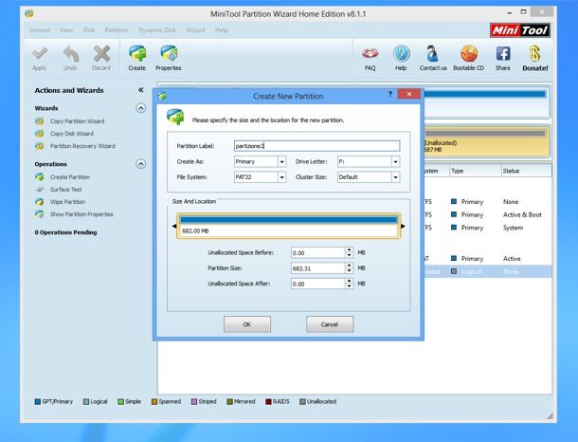The width and height of the screenshot is (578, 442).
Task: Click the right handle of partition size bar
Action: coord(403,226)
